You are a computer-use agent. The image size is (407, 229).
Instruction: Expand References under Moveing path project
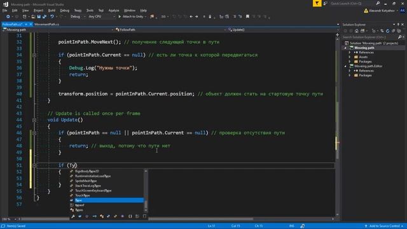[350, 52]
